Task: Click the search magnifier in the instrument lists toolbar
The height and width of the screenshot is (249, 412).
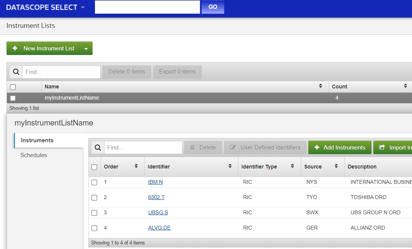Action: 16,72
